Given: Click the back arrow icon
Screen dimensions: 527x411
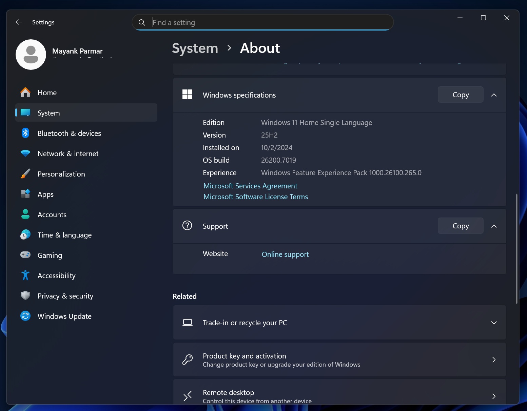Looking at the screenshot, I should coord(19,22).
